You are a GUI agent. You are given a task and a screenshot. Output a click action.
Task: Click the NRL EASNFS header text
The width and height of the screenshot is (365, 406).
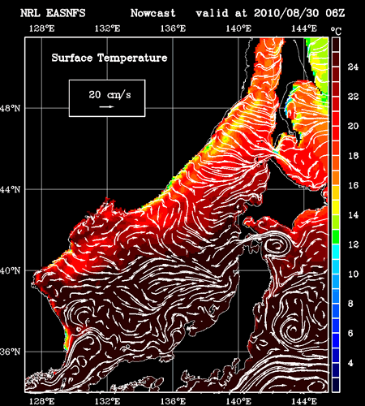point(53,13)
